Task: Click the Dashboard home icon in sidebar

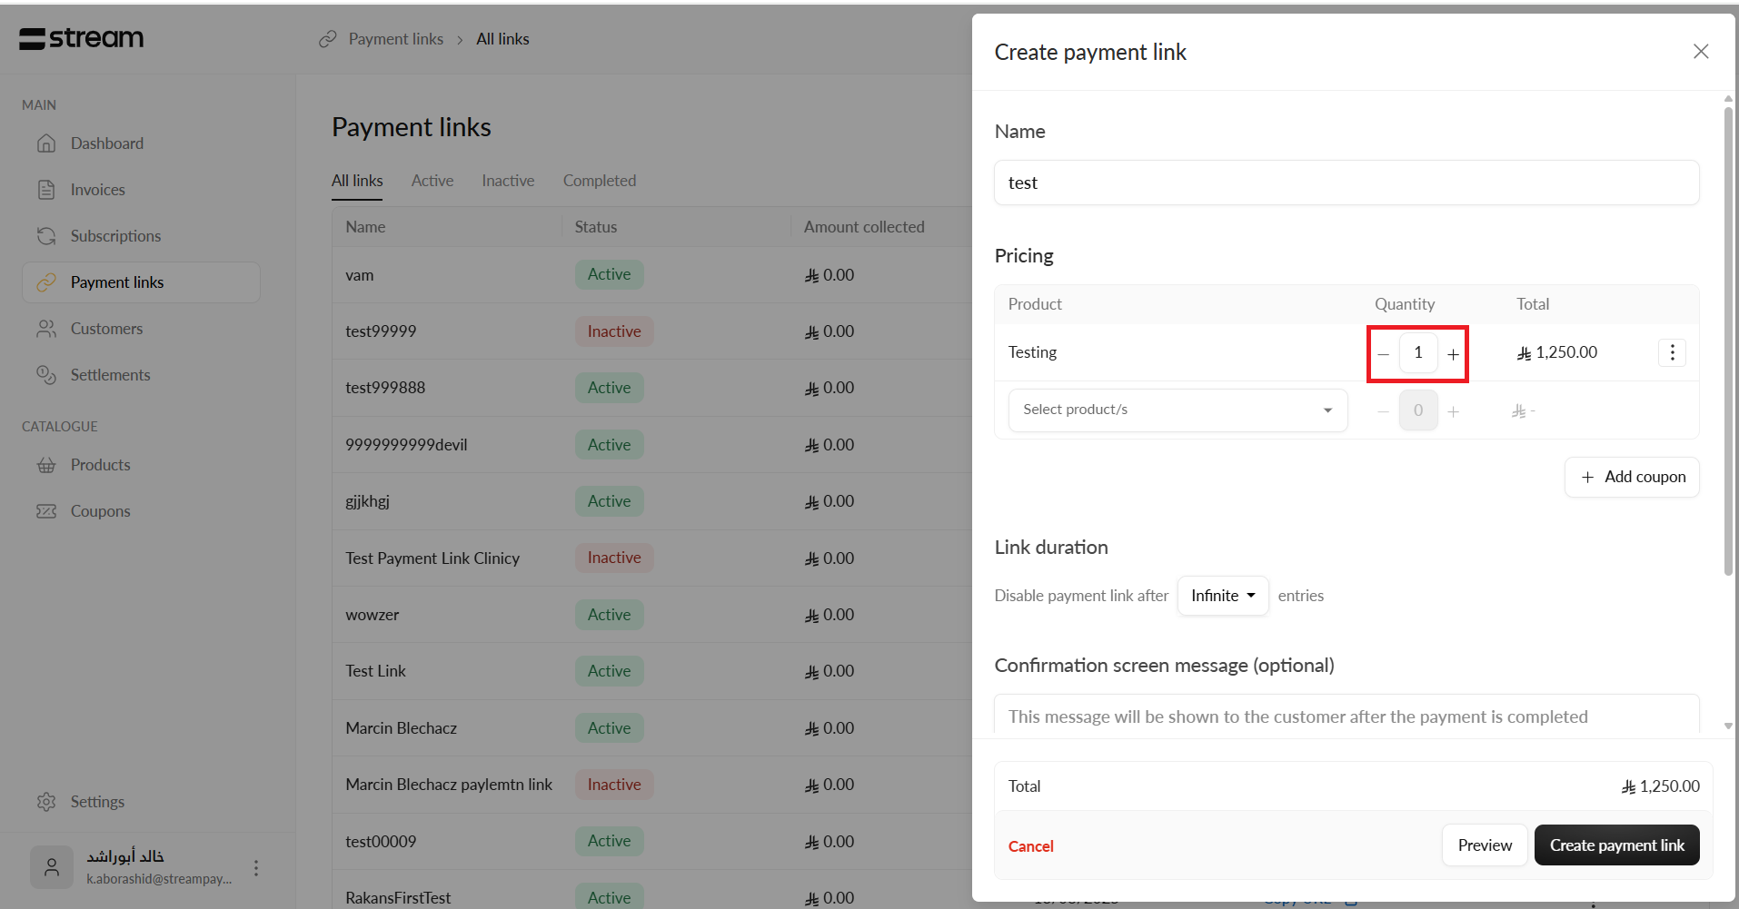Action: point(46,143)
